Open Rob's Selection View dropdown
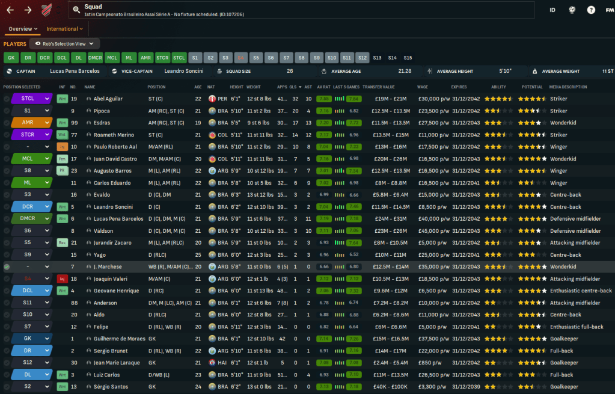 (x=64, y=44)
